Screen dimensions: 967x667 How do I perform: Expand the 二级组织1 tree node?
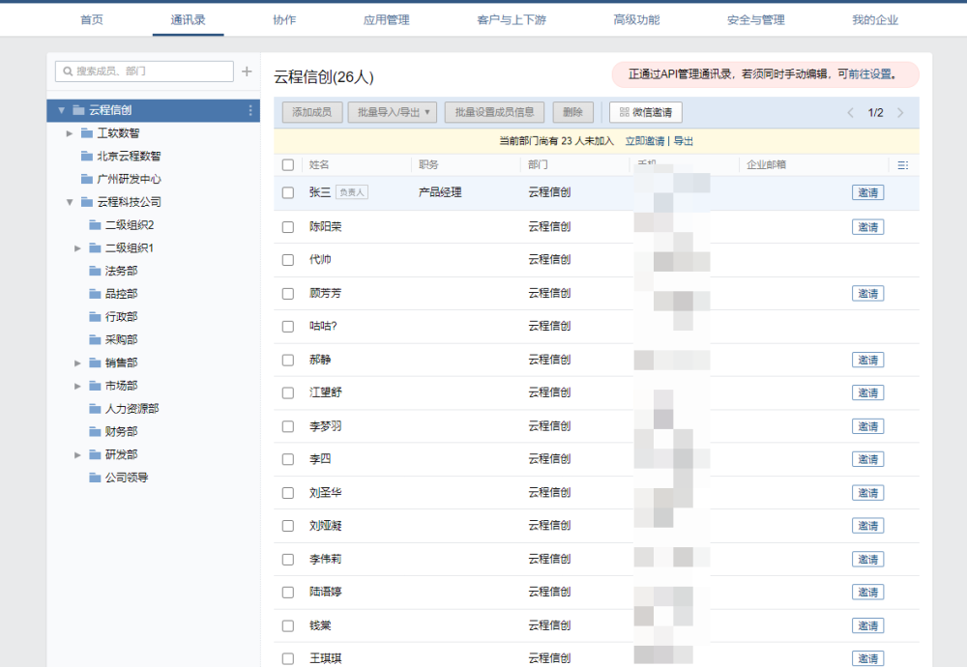[x=77, y=248]
